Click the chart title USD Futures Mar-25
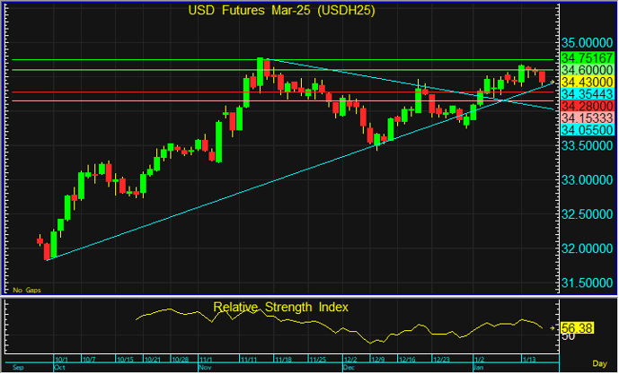This screenshot has width=619, height=374. [x=281, y=11]
